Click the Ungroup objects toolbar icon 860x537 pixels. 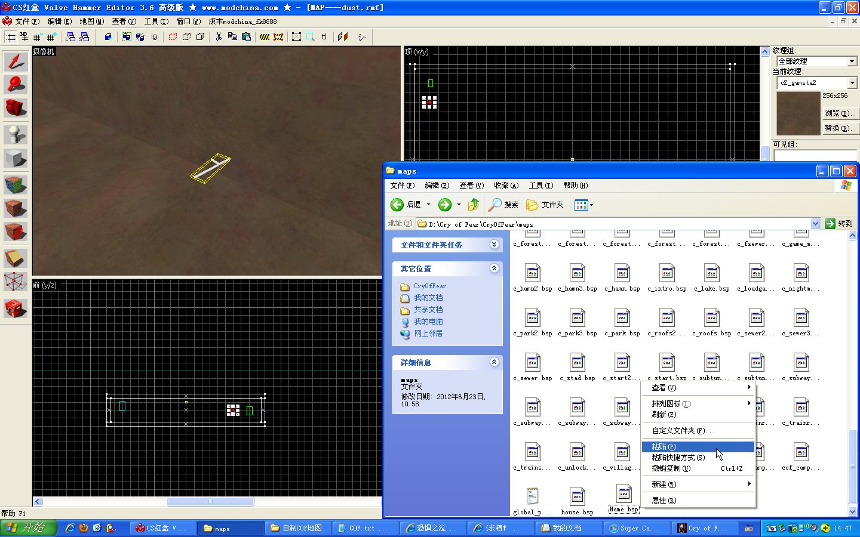tap(140, 37)
